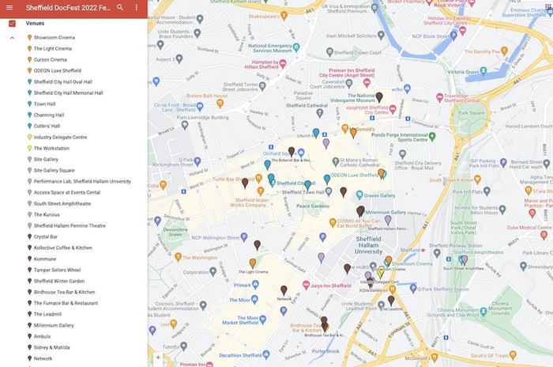
Task: Click the orange pin by McDonald's on map
Action: tap(353, 133)
